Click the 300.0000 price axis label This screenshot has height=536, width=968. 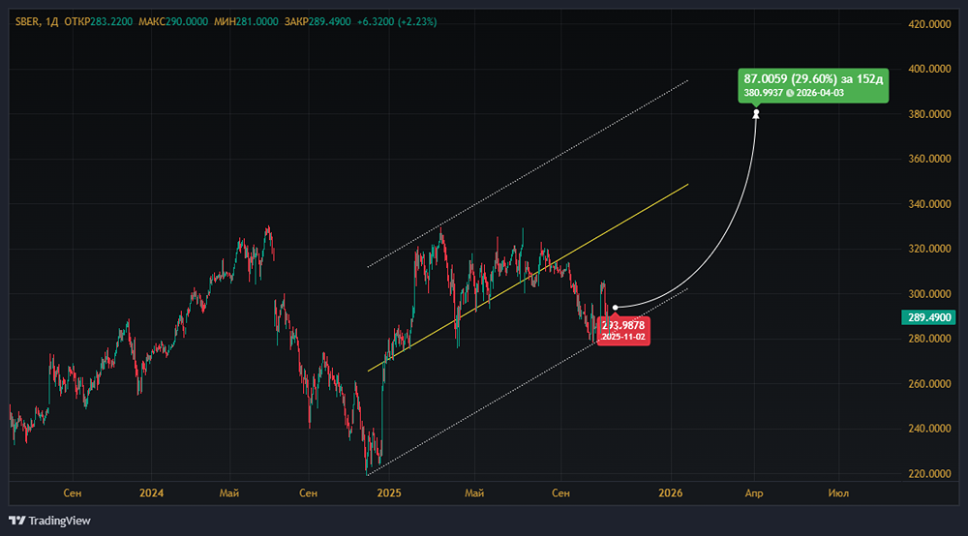pyautogui.click(x=929, y=293)
